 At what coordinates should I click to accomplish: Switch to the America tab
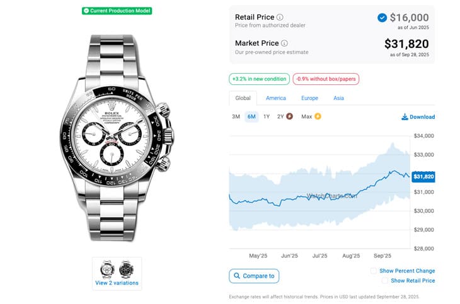pos(276,98)
